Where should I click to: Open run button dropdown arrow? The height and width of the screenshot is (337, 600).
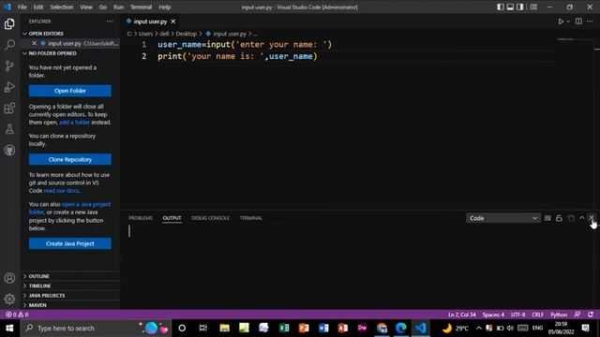click(x=568, y=22)
